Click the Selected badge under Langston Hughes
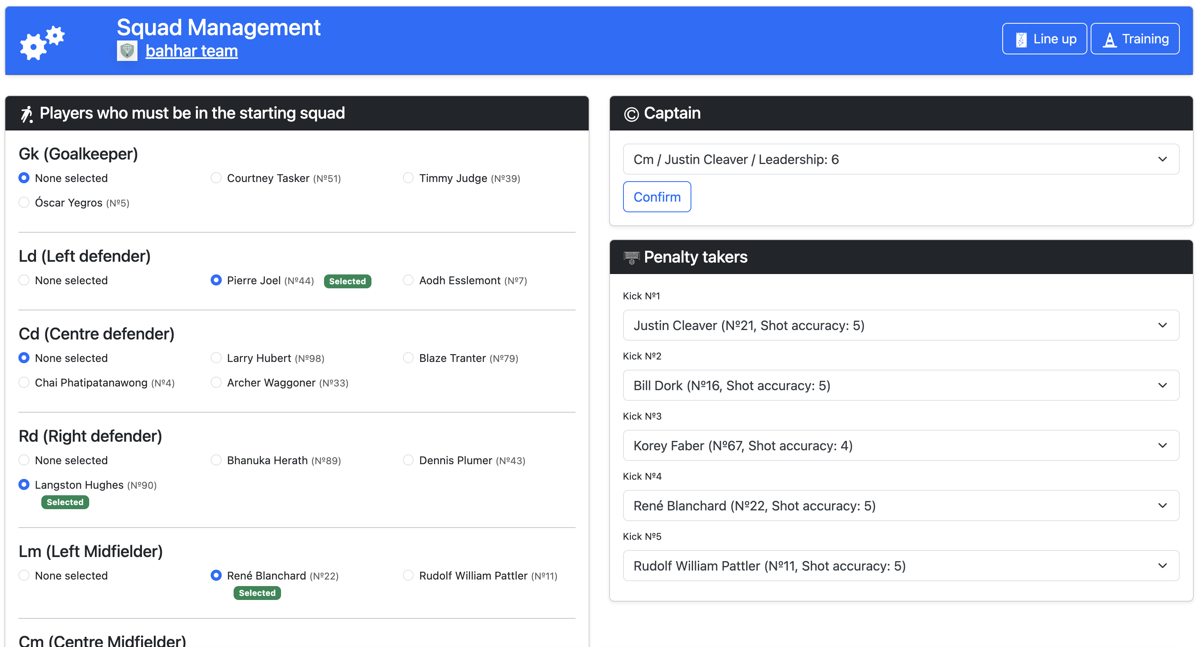1197x647 pixels. point(65,502)
